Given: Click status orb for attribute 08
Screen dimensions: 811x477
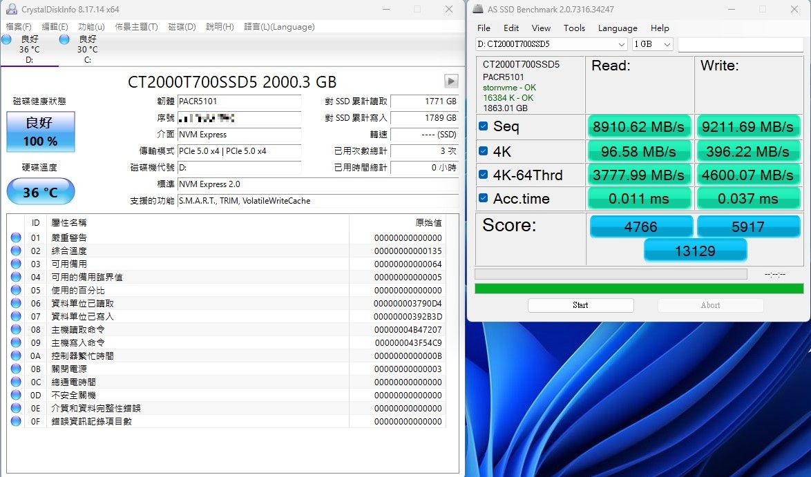Looking at the screenshot, I should 16,329.
